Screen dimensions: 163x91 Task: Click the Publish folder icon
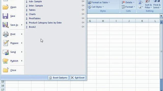click(6, 61)
